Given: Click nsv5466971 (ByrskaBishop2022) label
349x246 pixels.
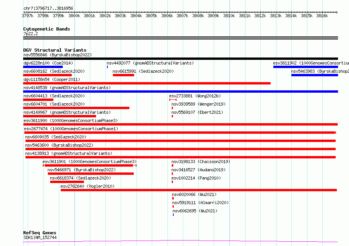Looking at the screenshot, I should point(82,170).
